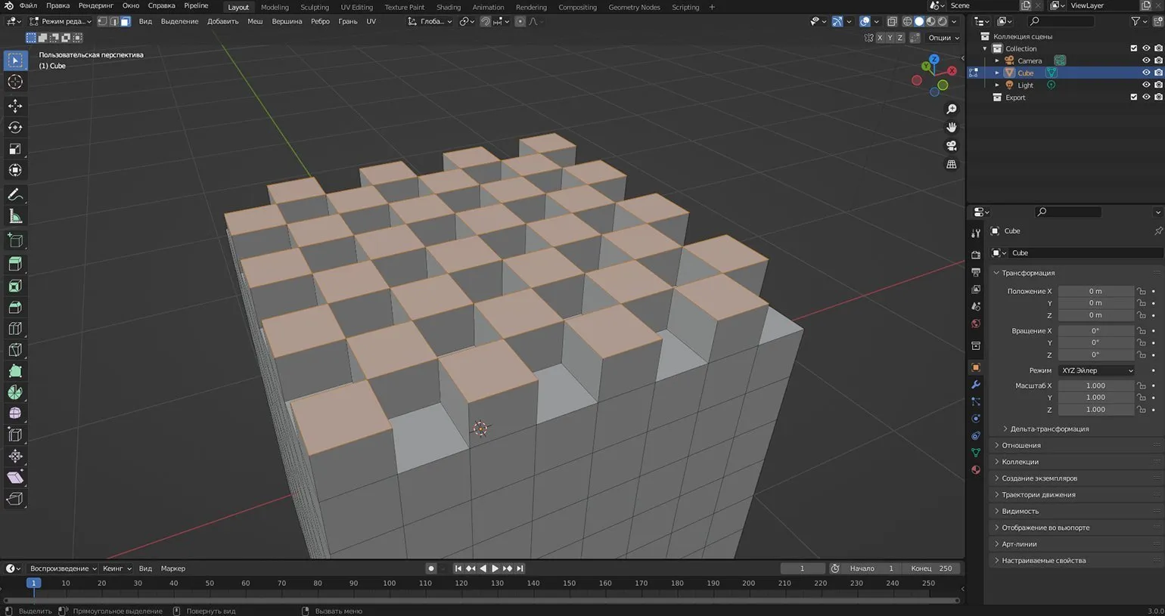Uncheck the Collection exclude checkbox
The image size is (1165, 616).
[1133, 48]
